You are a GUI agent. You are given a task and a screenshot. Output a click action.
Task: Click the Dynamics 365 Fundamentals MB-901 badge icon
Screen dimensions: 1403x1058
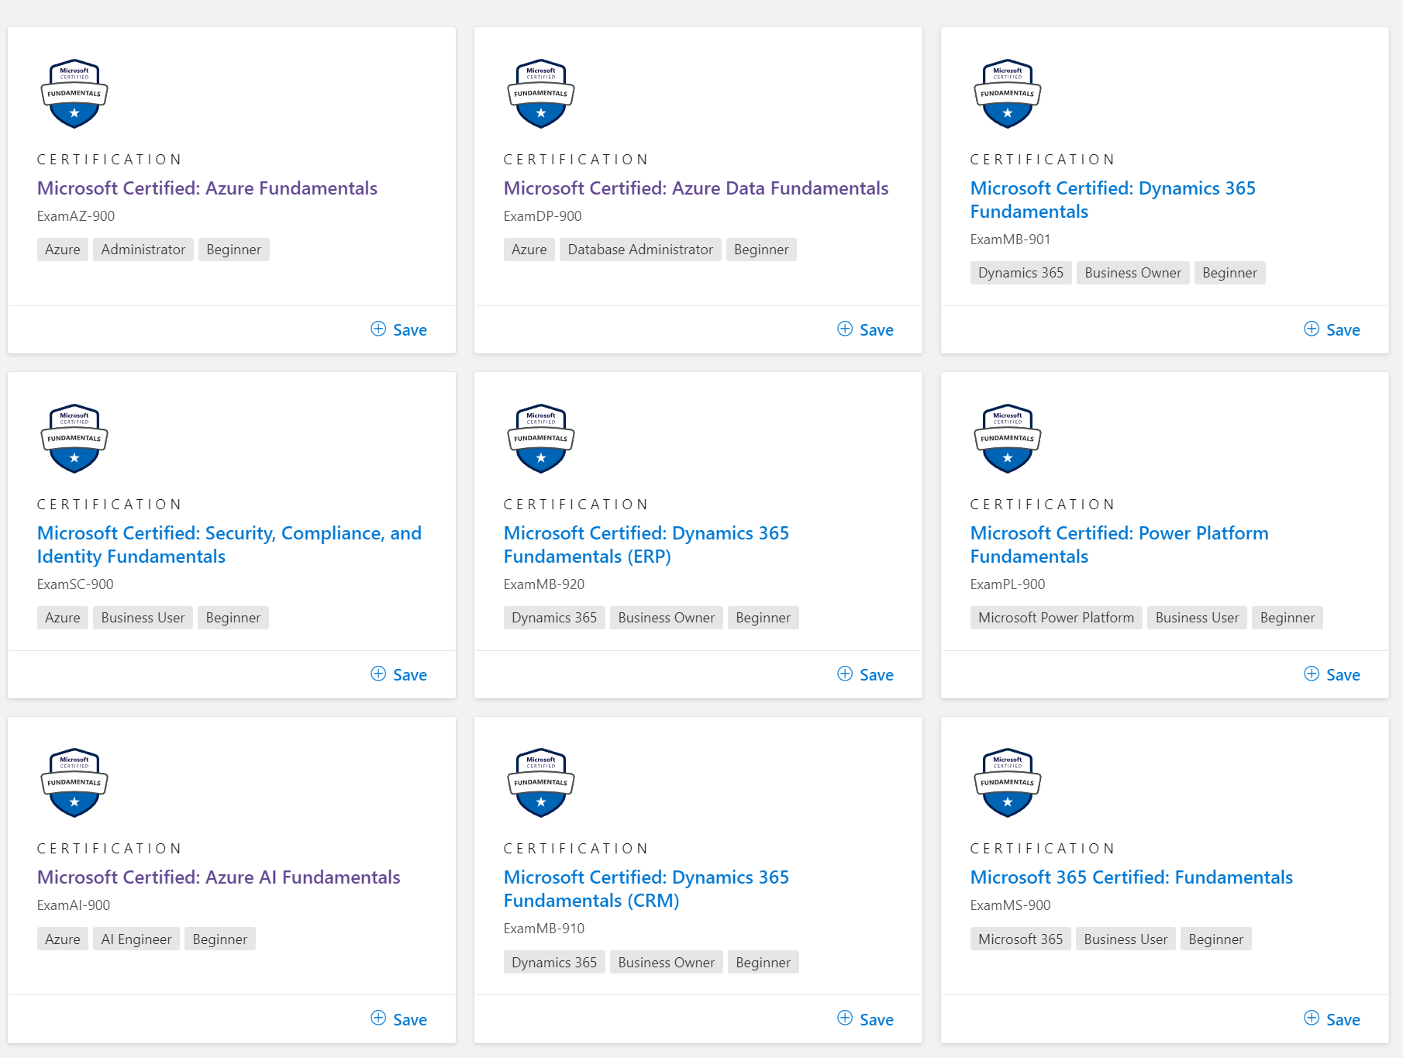coord(1008,94)
